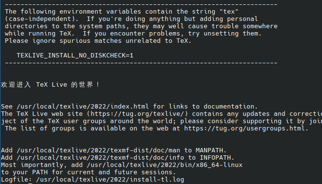Screen dimensions: 322x184
Task: Click the TEXLIVE_INSTALL_NO_DISKCHECK=1 variable text
Action: point(75,55)
